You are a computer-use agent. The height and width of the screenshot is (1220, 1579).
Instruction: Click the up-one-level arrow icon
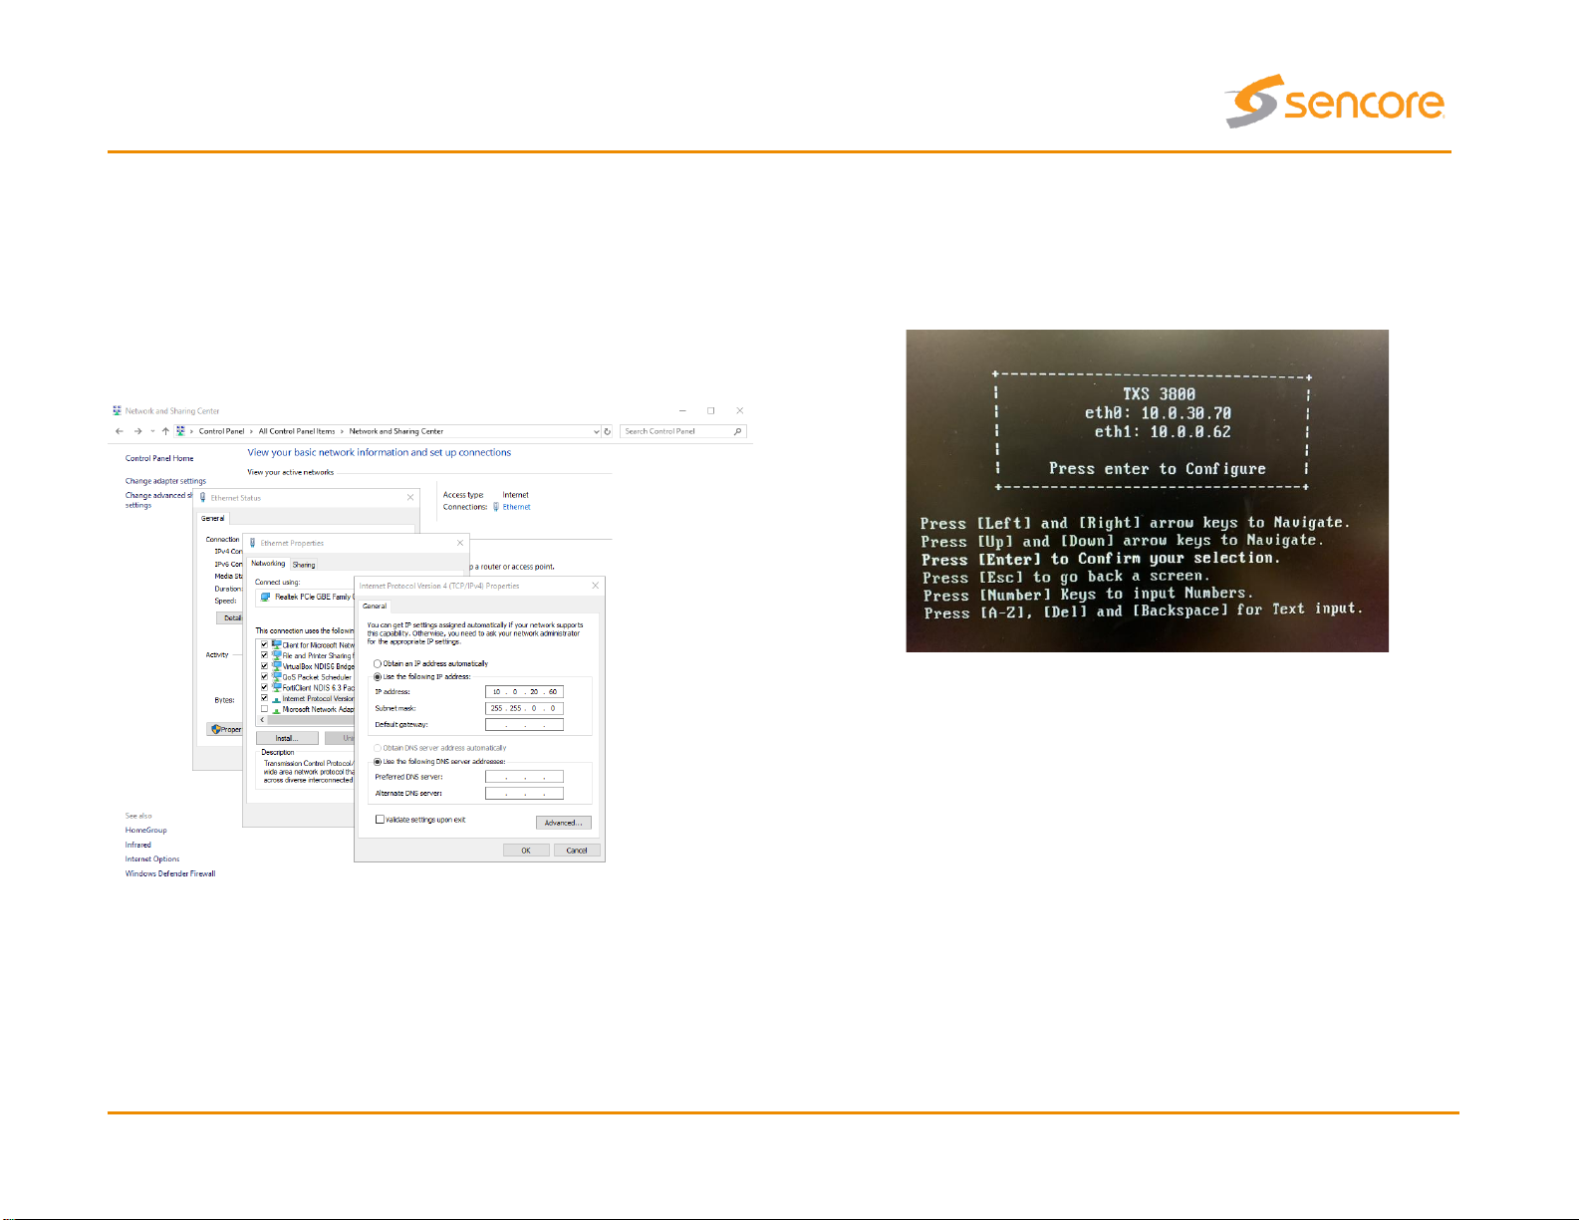point(165,431)
